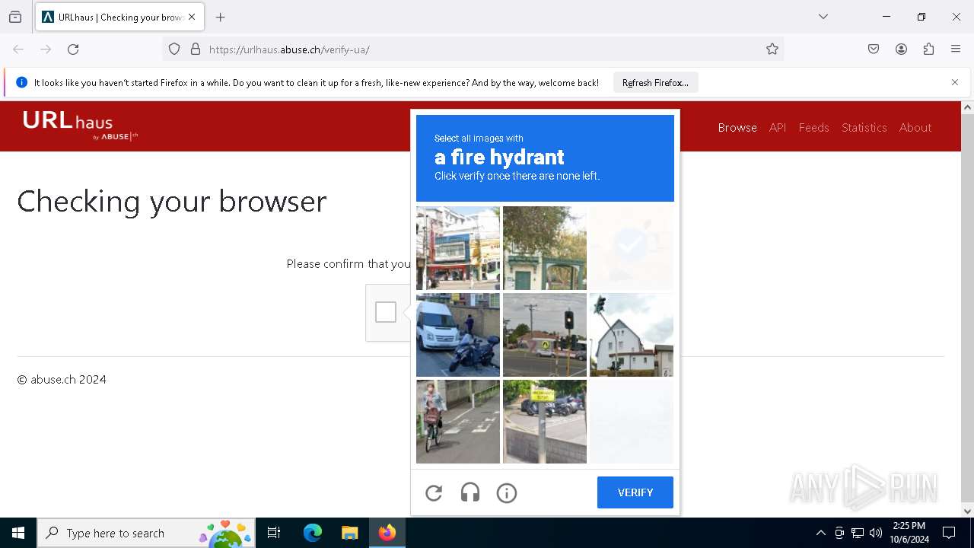Click the page scrollbar down arrow

[968, 511]
